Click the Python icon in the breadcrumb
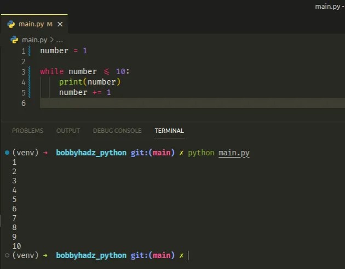Screen dimensions: 345x269 [14, 40]
